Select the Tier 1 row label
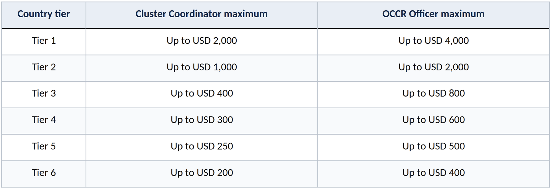 click(44, 41)
